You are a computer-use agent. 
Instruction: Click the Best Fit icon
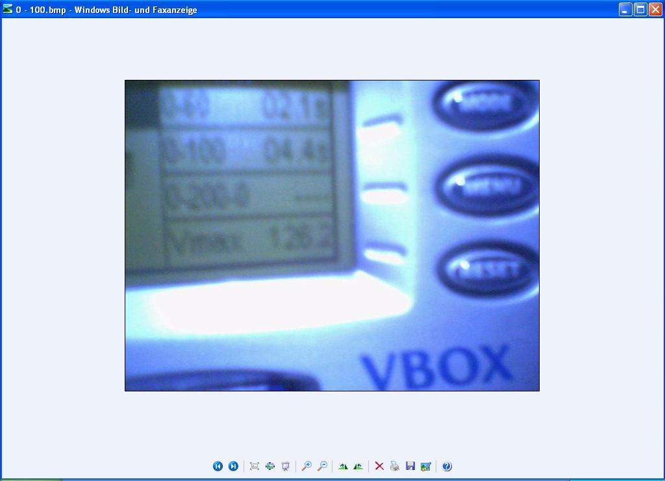point(255,466)
